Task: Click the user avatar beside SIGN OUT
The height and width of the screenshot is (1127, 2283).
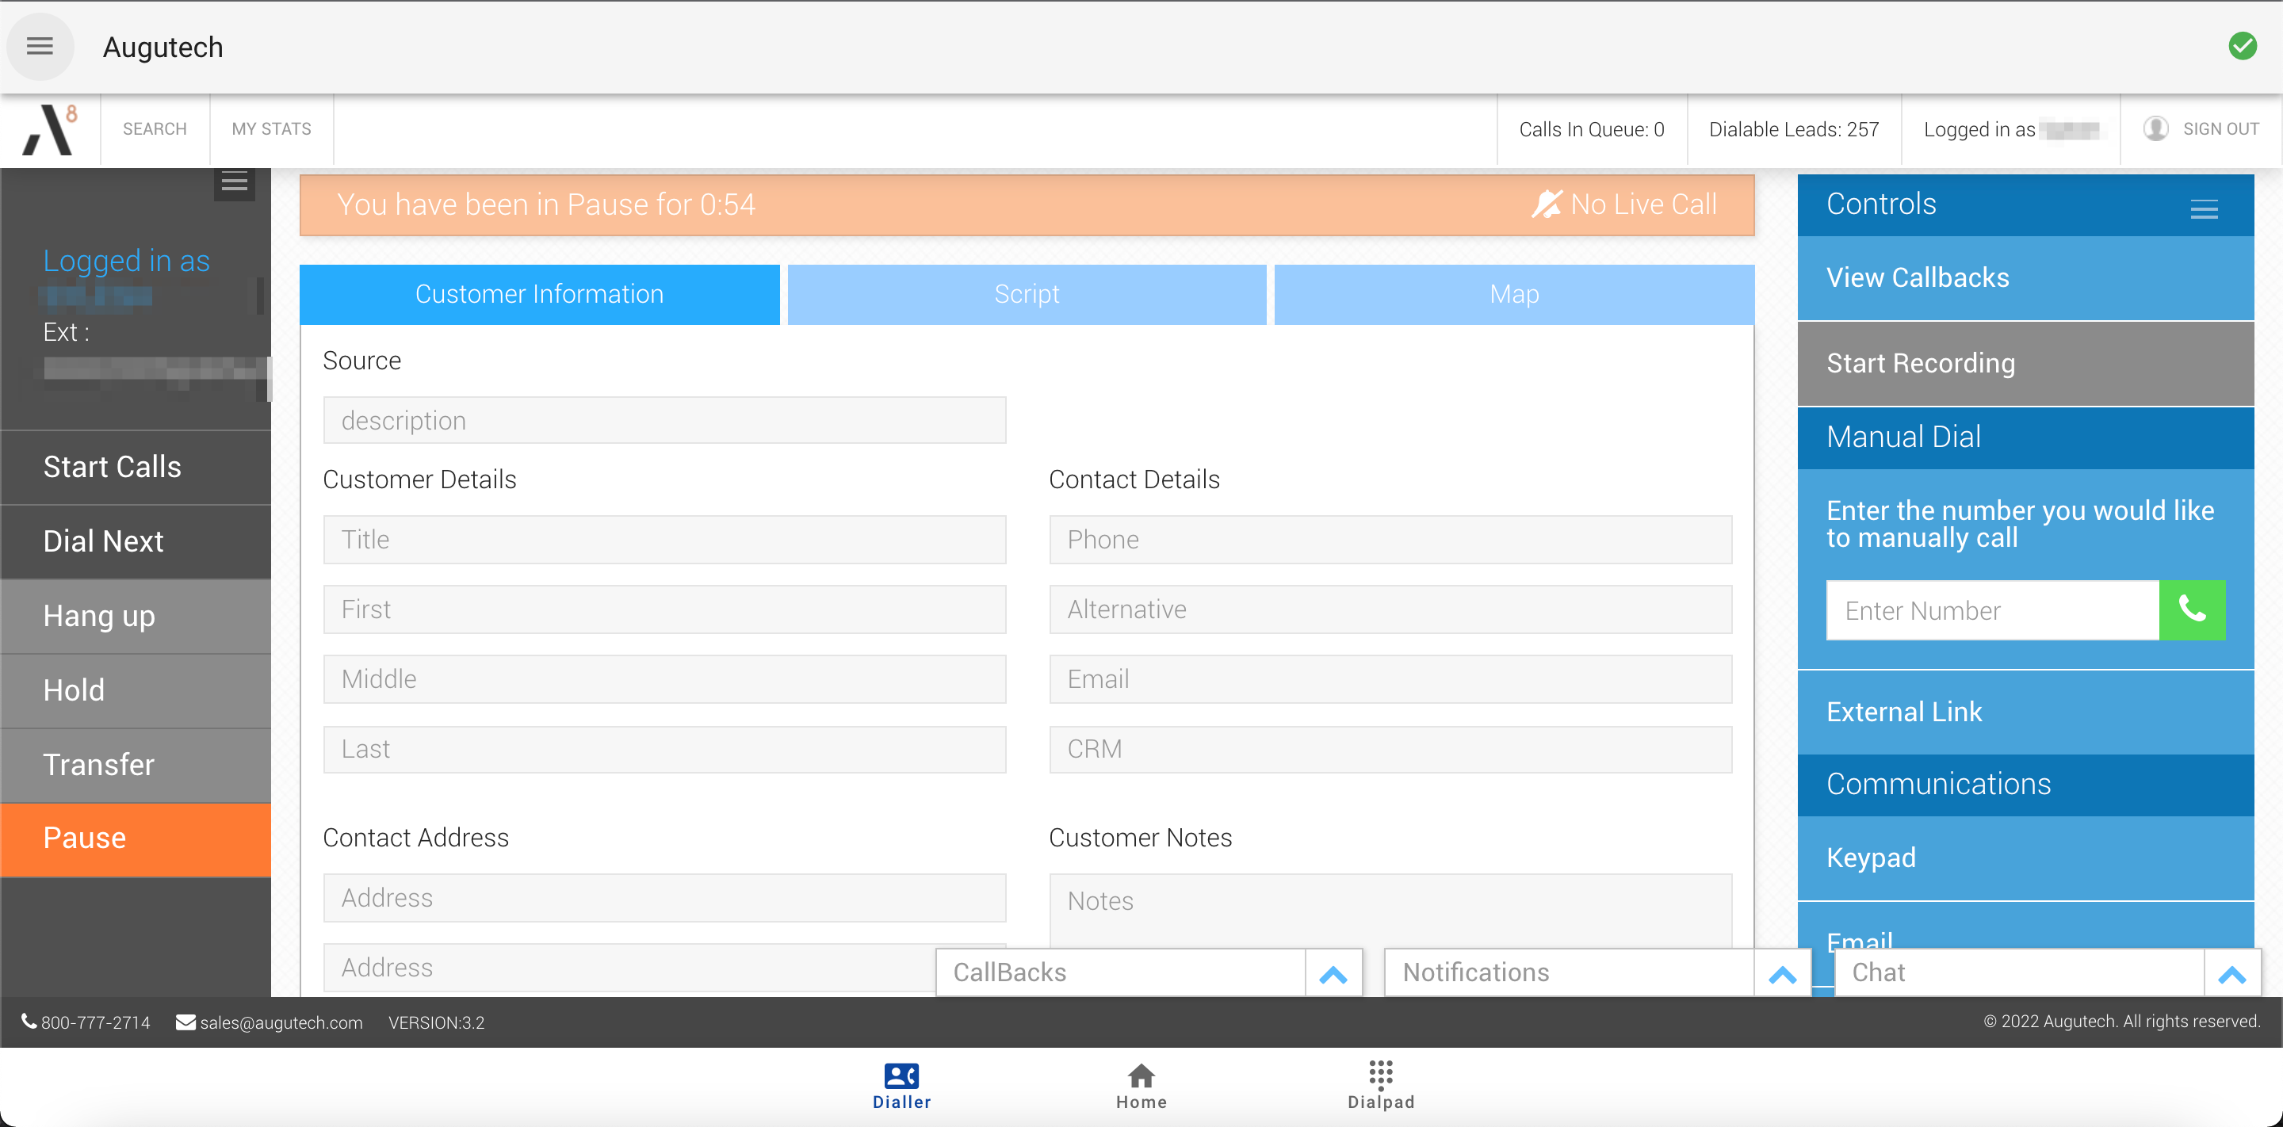Action: point(2157,128)
